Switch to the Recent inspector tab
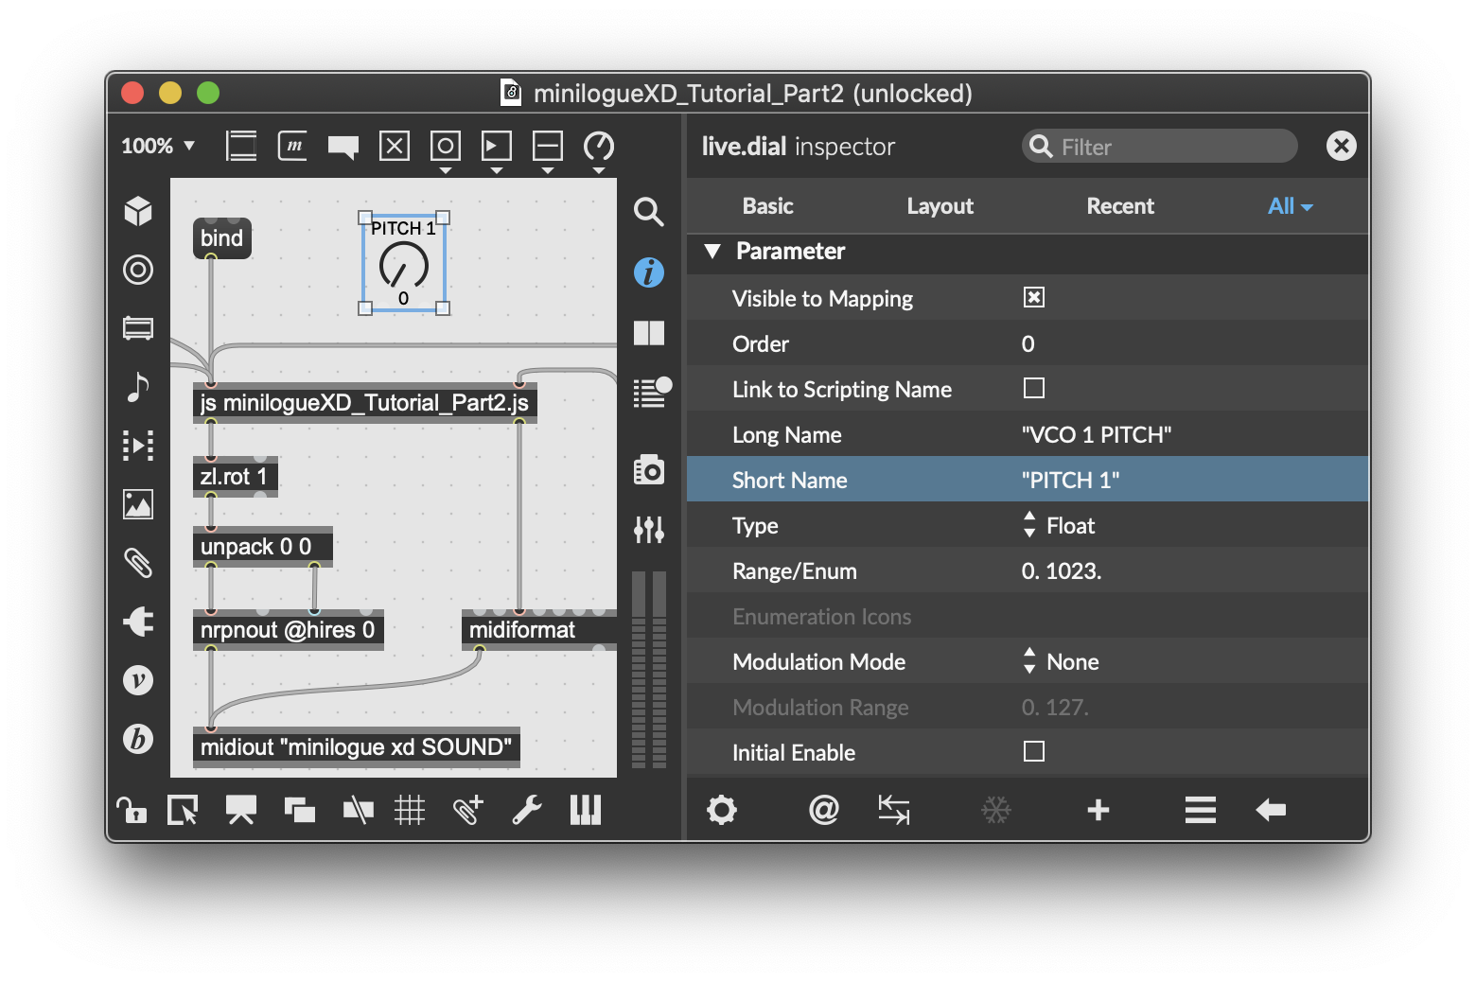Image resolution: width=1476 pixels, height=982 pixels. click(1120, 206)
